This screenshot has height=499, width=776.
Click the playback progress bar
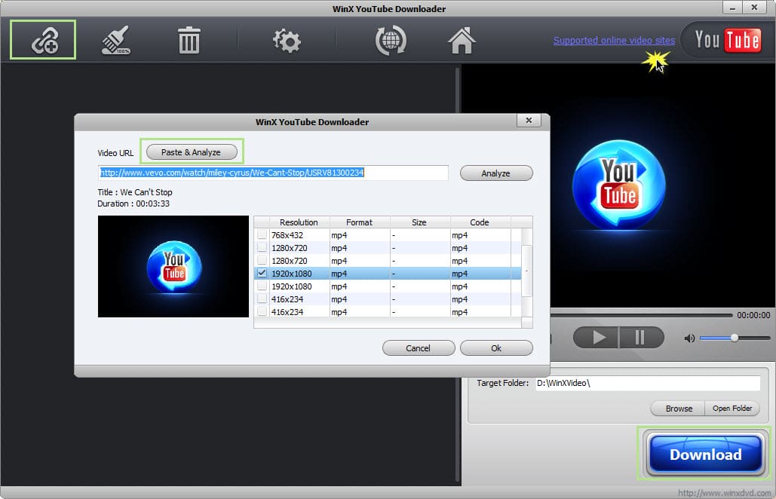(x=641, y=315)
